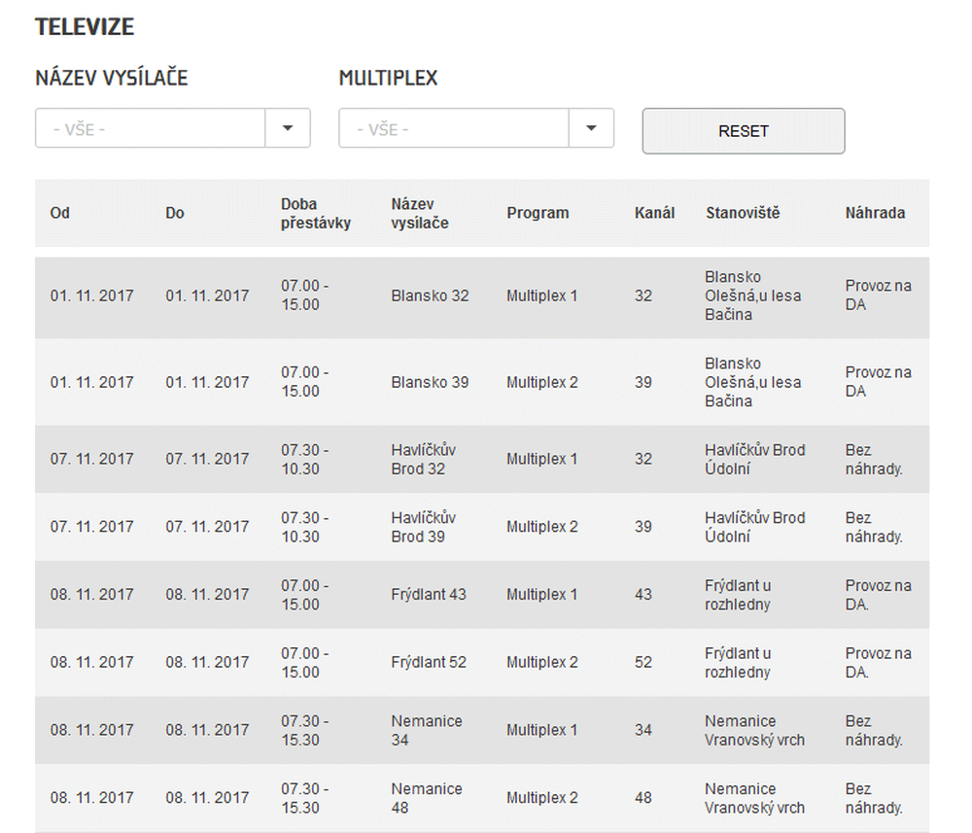Click the Od column header
Viewport: 972px width, 833px height.
(60, 214)
